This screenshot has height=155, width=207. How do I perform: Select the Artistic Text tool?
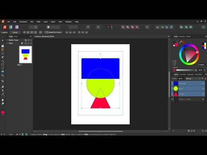point(3,53)
